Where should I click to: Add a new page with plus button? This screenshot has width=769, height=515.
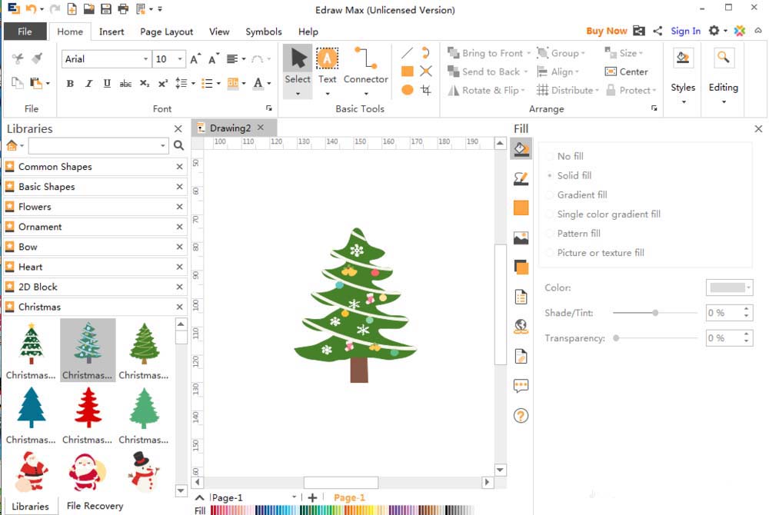tap(312, 497)
